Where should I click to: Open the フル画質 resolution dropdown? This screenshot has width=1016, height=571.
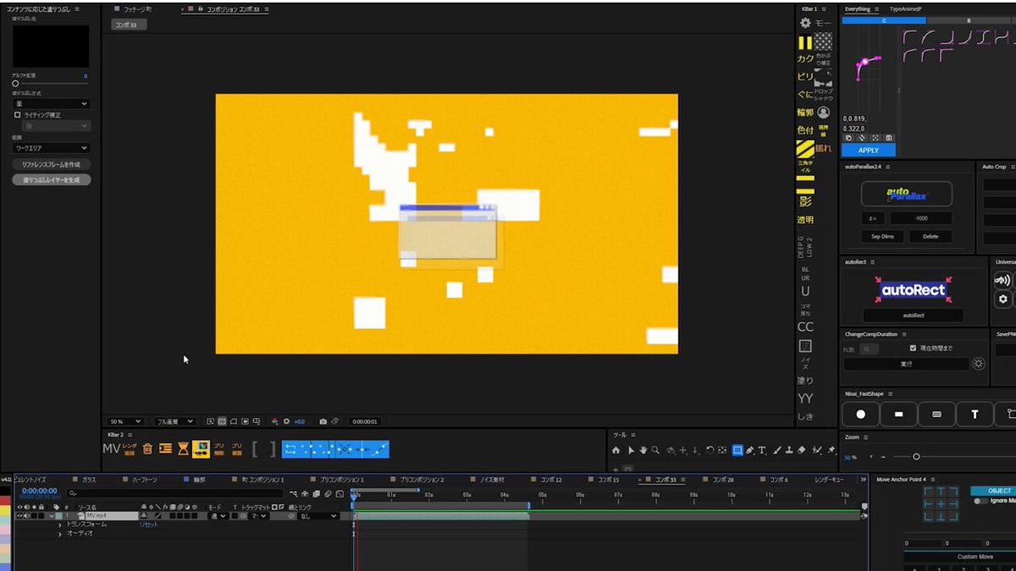click(x=175, y=421)
